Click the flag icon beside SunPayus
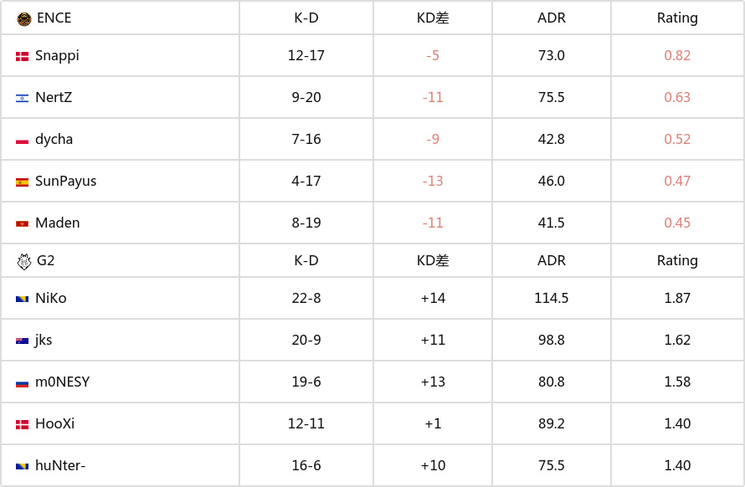Image resolution: width=745 pixels, height=487 pixels. [x=22, y=182]
